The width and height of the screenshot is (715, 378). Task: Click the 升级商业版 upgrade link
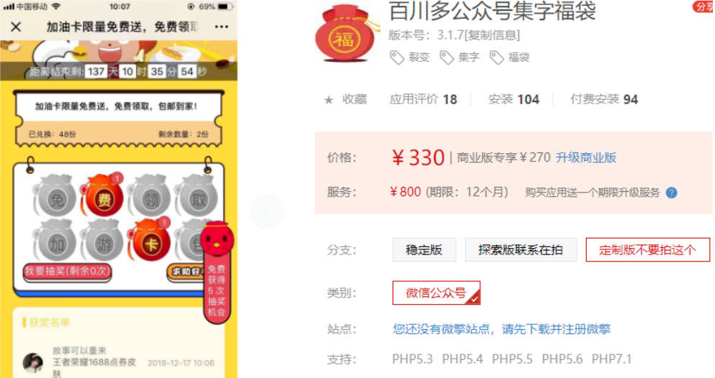click(x=586, y=158)
